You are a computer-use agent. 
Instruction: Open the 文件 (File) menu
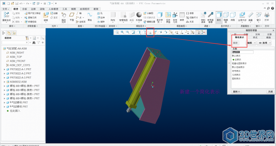point(5,8)
